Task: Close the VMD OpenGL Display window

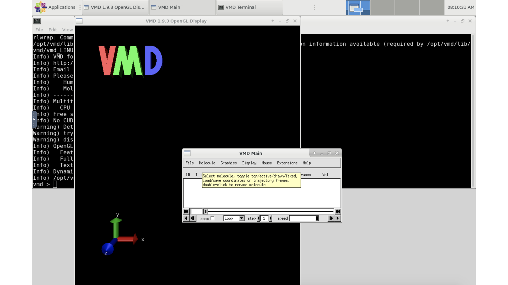Action: coord(295,21)
